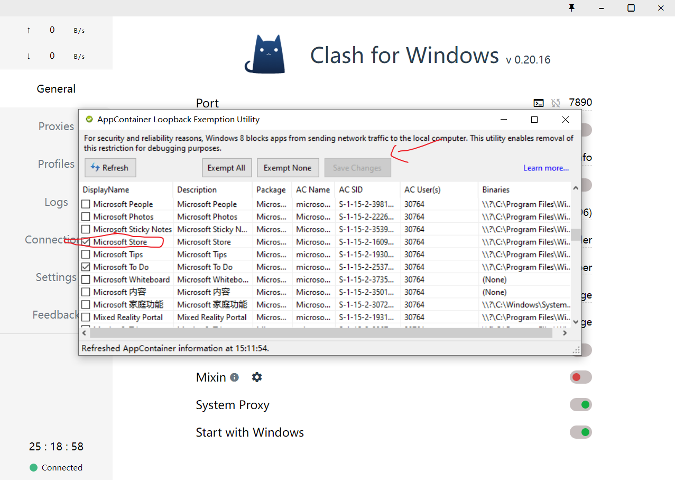Go to the Logs tab
Screen dimensions: 675x480
click(56, 202)
